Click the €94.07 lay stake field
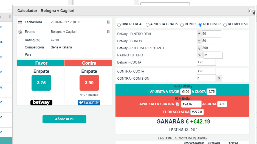 point(191,104)
